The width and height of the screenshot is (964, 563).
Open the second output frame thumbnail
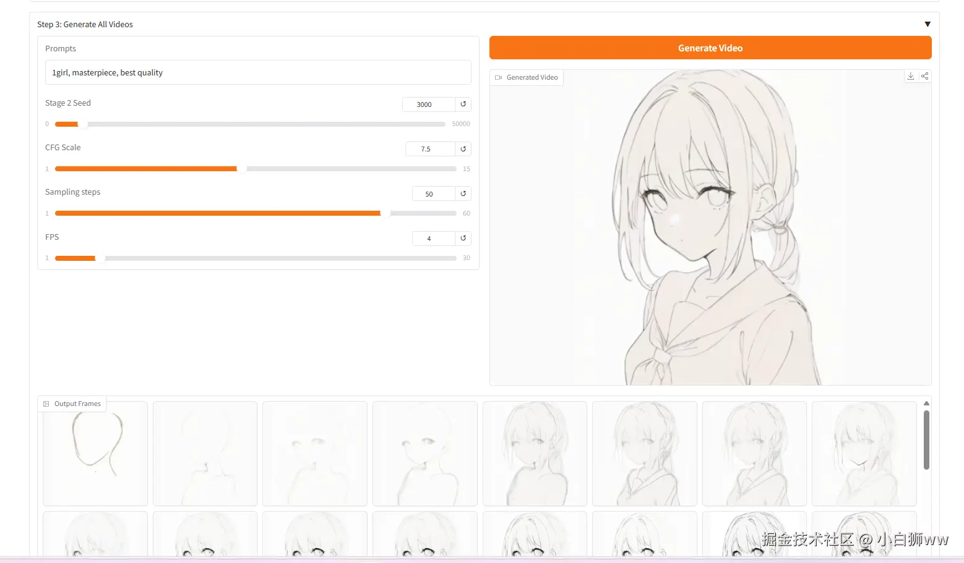pos(205,454)
